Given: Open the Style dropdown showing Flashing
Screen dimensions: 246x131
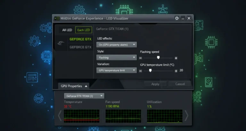Looking at the screenshot, I should (117, 58).
